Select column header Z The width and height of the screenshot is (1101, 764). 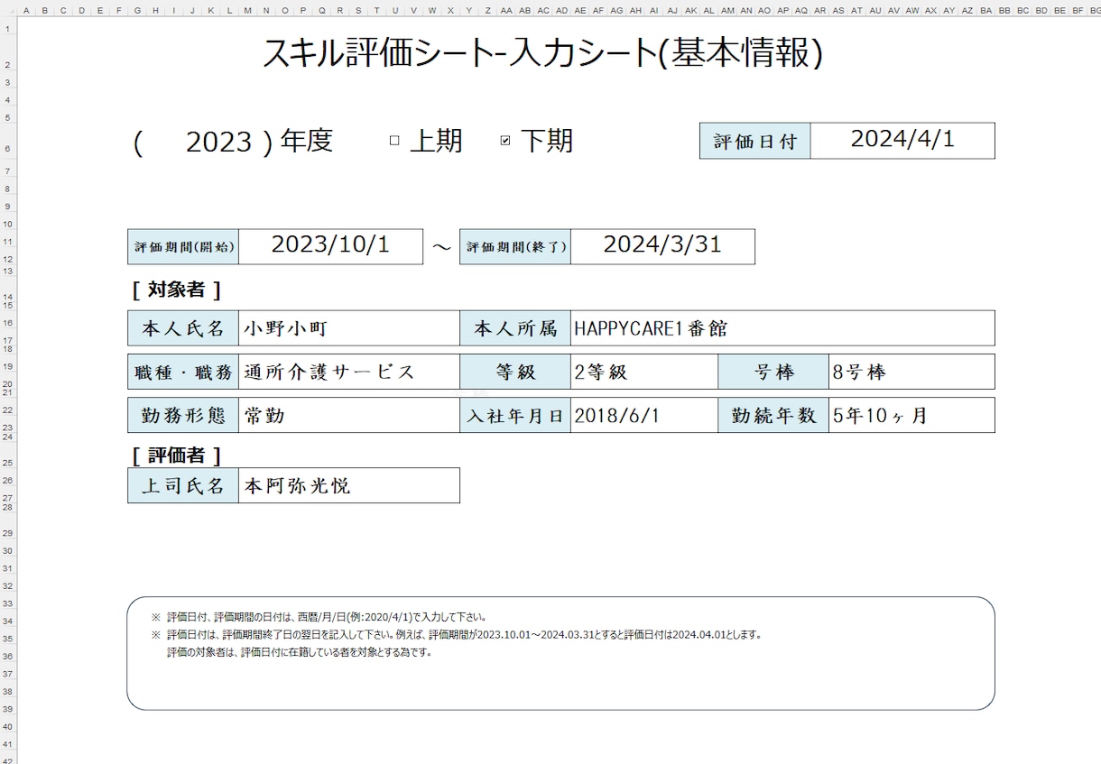pyautogui.click(x=488, y=11)
